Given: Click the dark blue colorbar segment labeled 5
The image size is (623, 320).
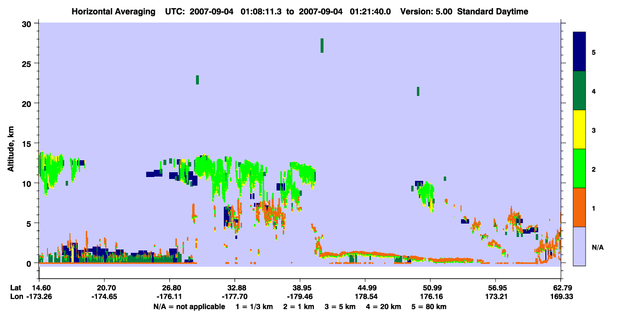Looking at the screenshot, I should 579,52.
